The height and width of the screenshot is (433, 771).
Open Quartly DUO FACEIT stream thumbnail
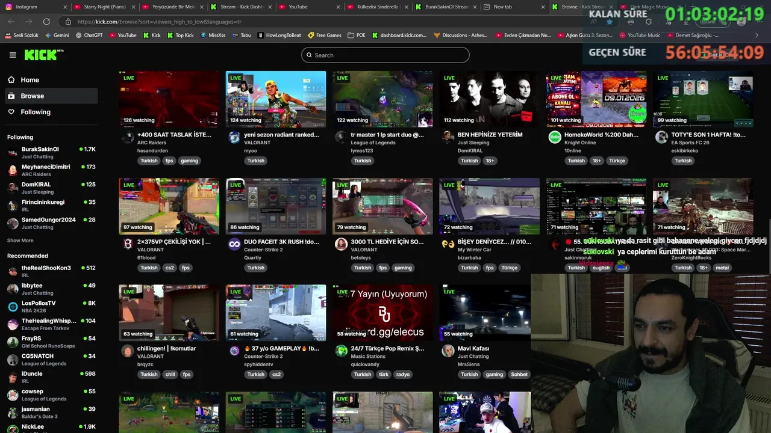click(276, 206)
